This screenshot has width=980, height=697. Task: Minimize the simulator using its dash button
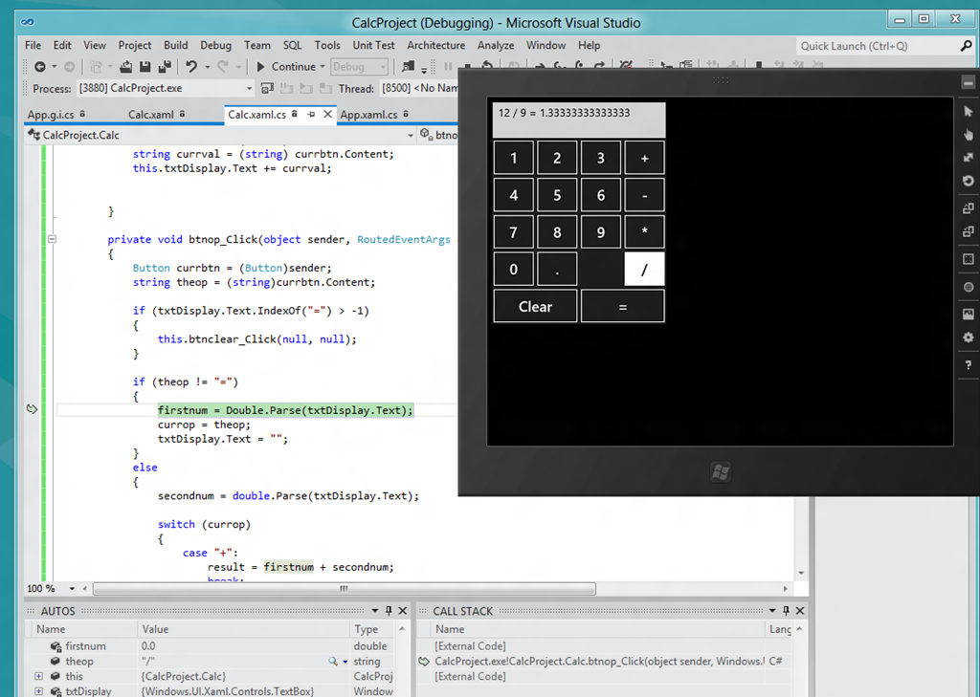pos(968,82)
